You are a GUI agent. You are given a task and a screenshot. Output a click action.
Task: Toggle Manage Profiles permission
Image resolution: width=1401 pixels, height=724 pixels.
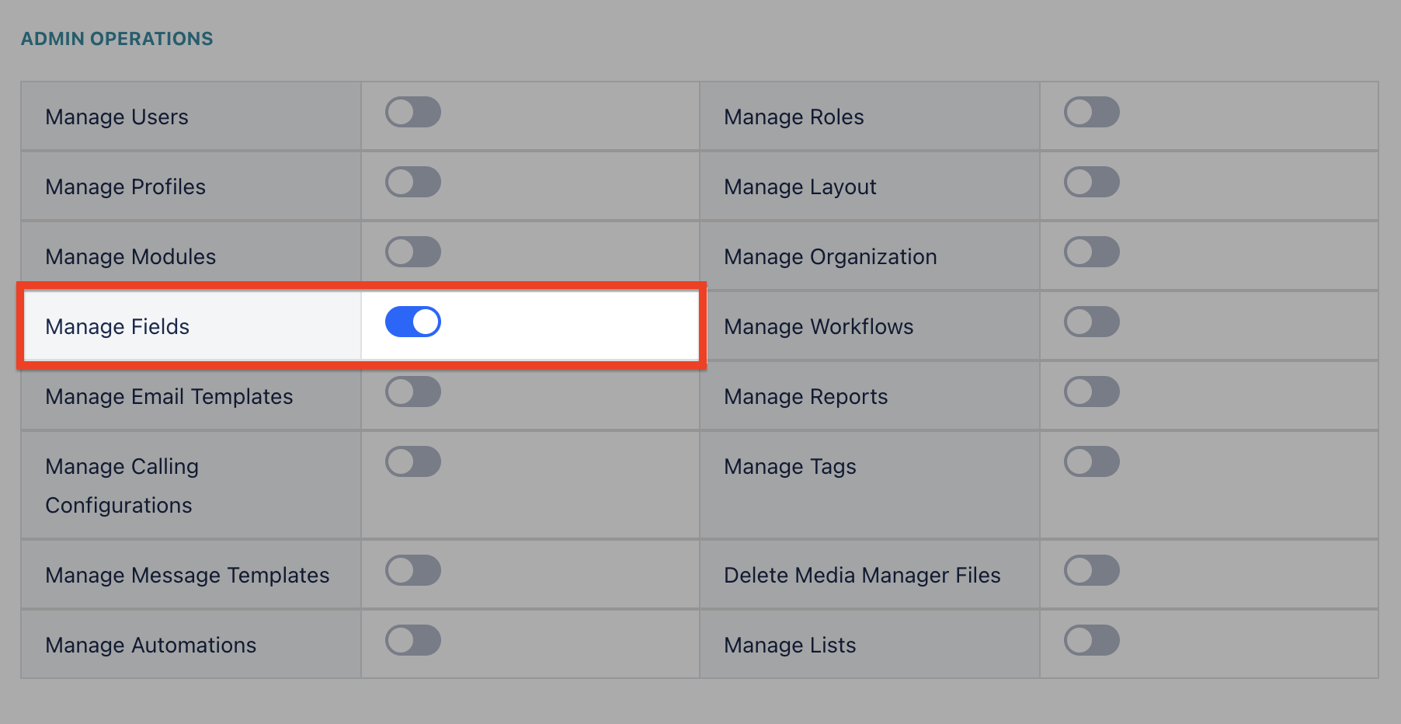tap(413, 182)
